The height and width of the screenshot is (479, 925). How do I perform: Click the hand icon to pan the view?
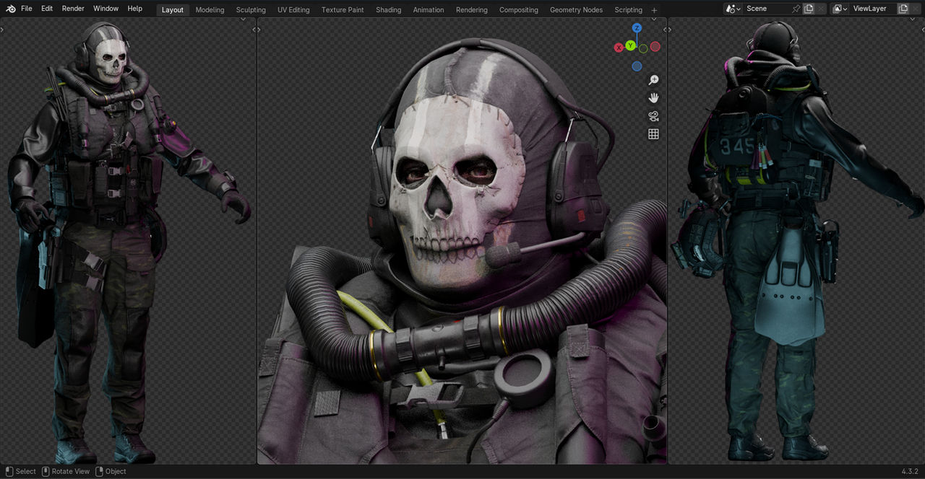tap(653, 97)
